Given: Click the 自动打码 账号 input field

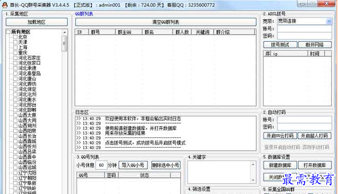Looking at the screenshot, I should (304, 120).
